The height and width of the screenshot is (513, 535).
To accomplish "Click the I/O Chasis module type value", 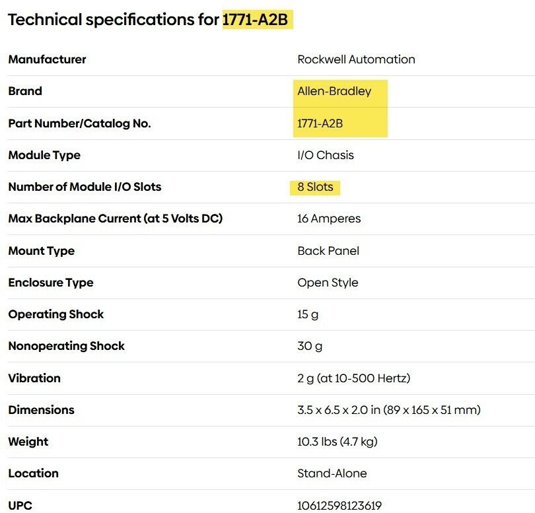I will click(326, 155).
